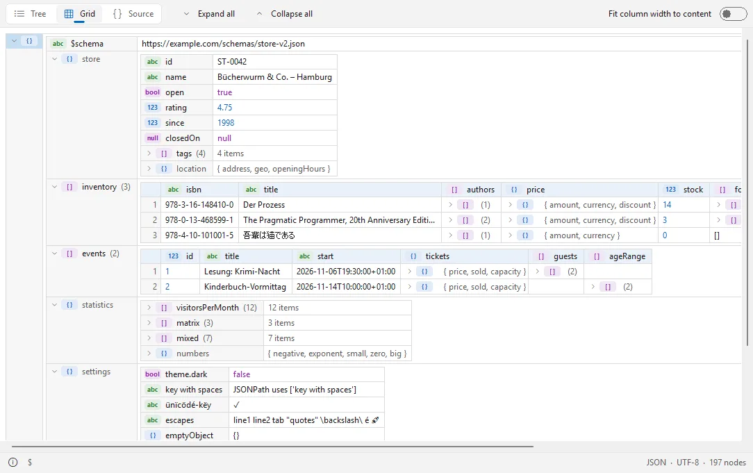Switch to the Grid view tab
The width and height of the screenshot is (753, 473).
click(80, 14)
